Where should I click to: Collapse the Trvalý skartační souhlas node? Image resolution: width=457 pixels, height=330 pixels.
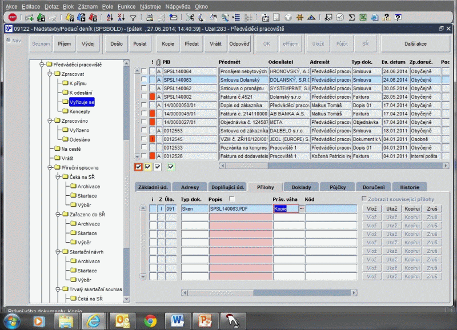coord(58,289)
